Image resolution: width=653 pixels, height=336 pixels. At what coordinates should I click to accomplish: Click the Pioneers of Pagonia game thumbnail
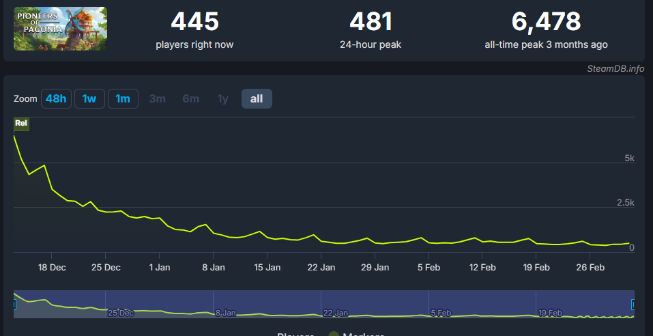pos(60,29)
